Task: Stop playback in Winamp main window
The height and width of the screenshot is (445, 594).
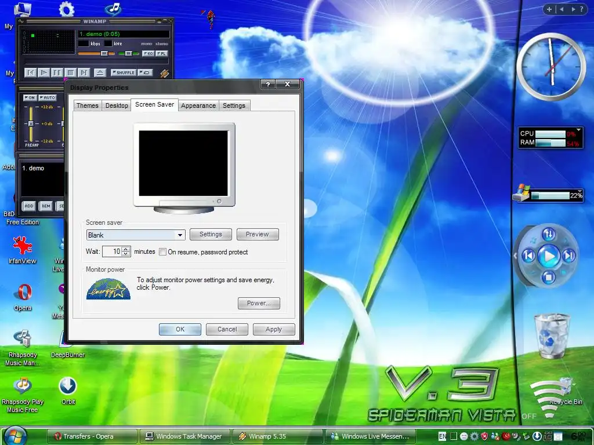Action: [x=70, y=72]
